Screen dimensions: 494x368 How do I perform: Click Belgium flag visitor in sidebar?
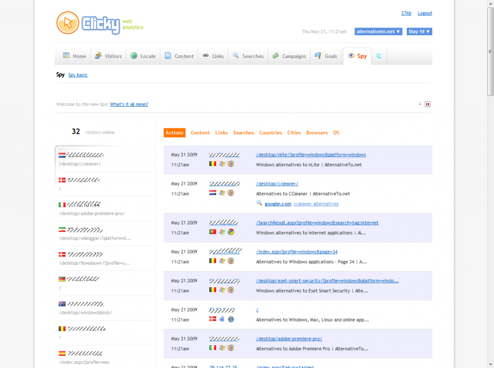(62, 328)
